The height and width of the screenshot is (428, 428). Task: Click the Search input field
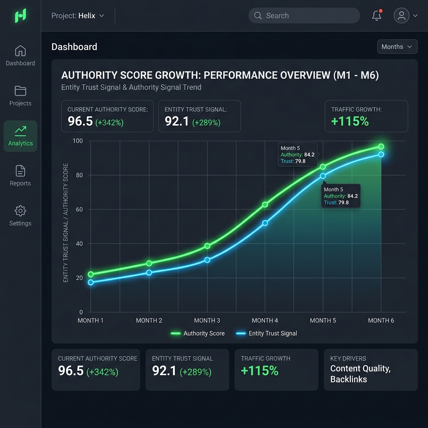(x=304, y=15)
